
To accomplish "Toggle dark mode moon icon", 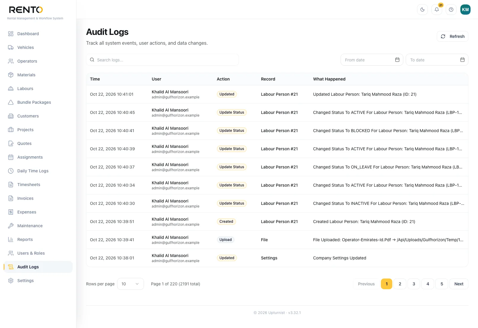I will (x=422, y=10).
